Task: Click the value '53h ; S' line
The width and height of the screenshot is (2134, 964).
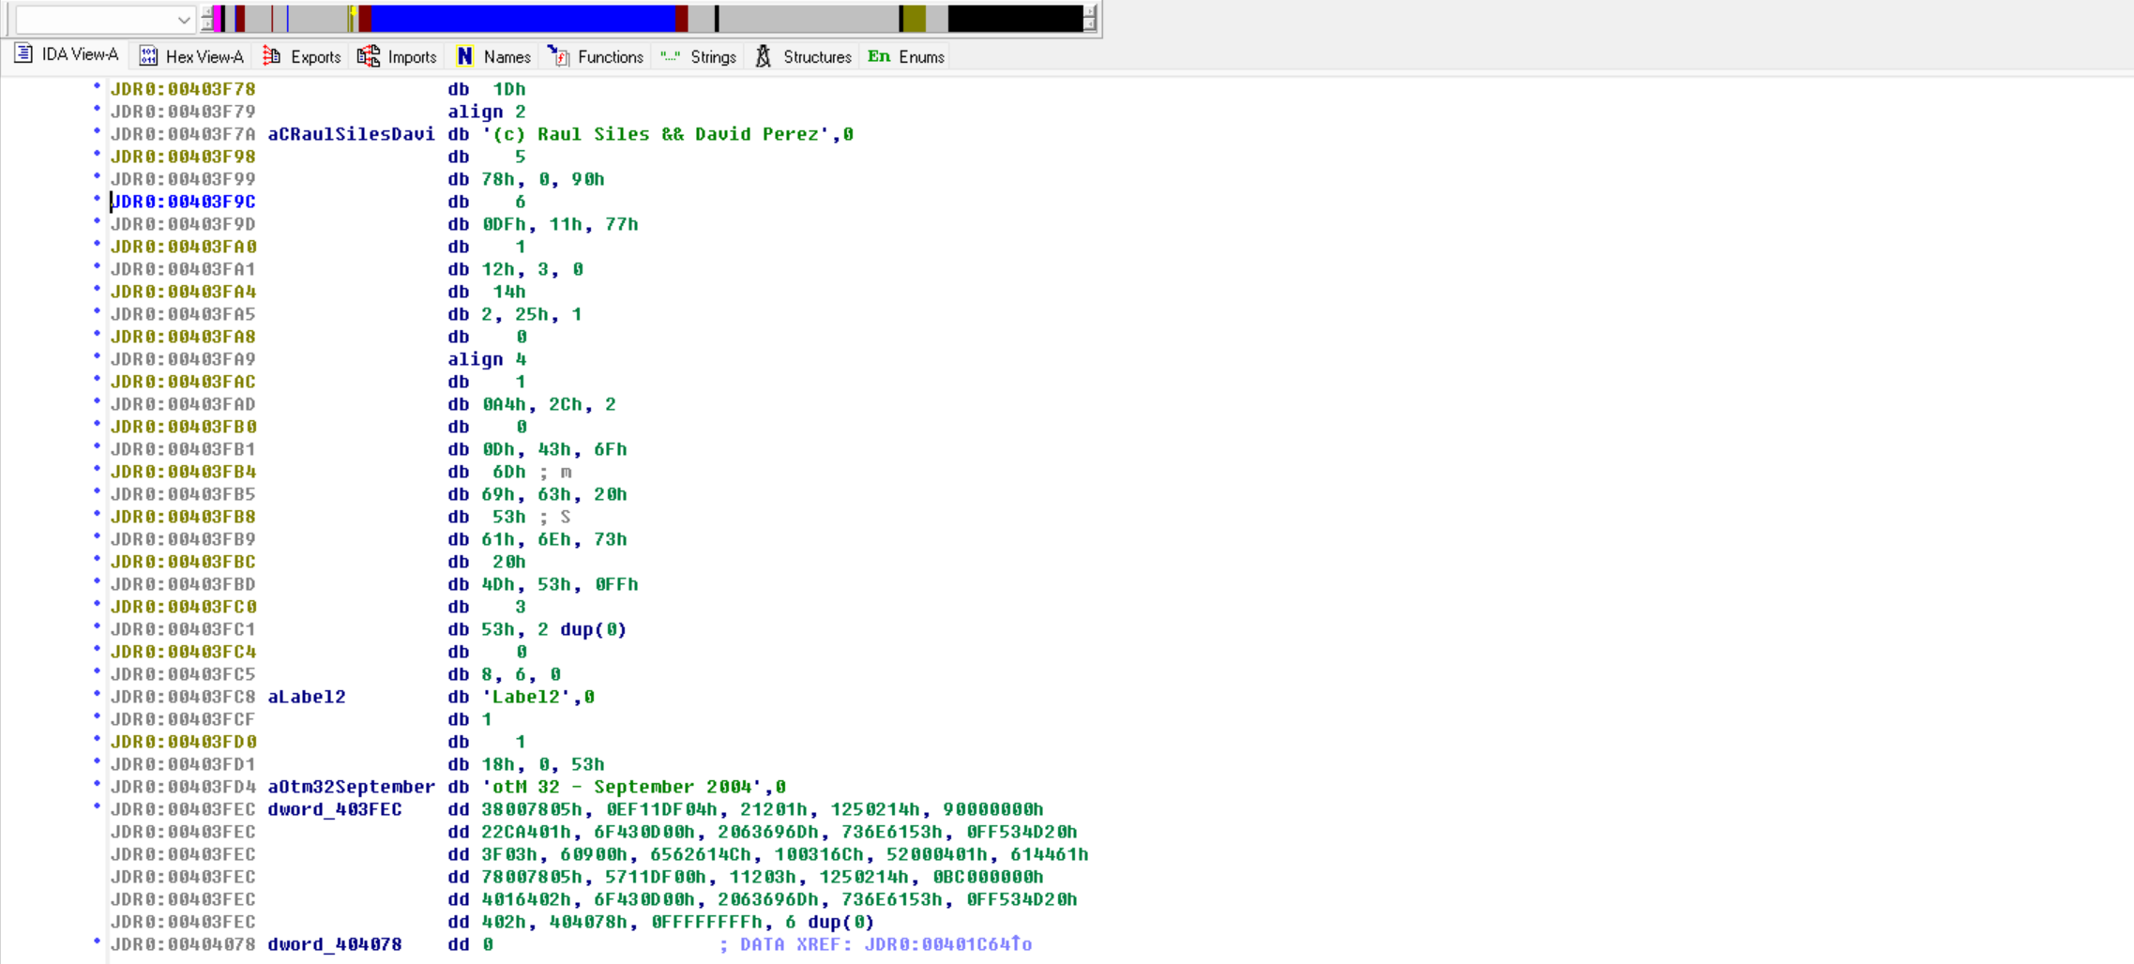Action: click(509, 517)
